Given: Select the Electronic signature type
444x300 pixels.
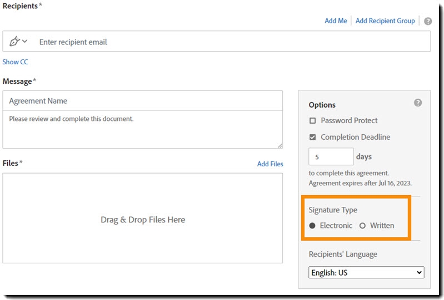Looking at the screenshot, I should [x=313, y=226].
